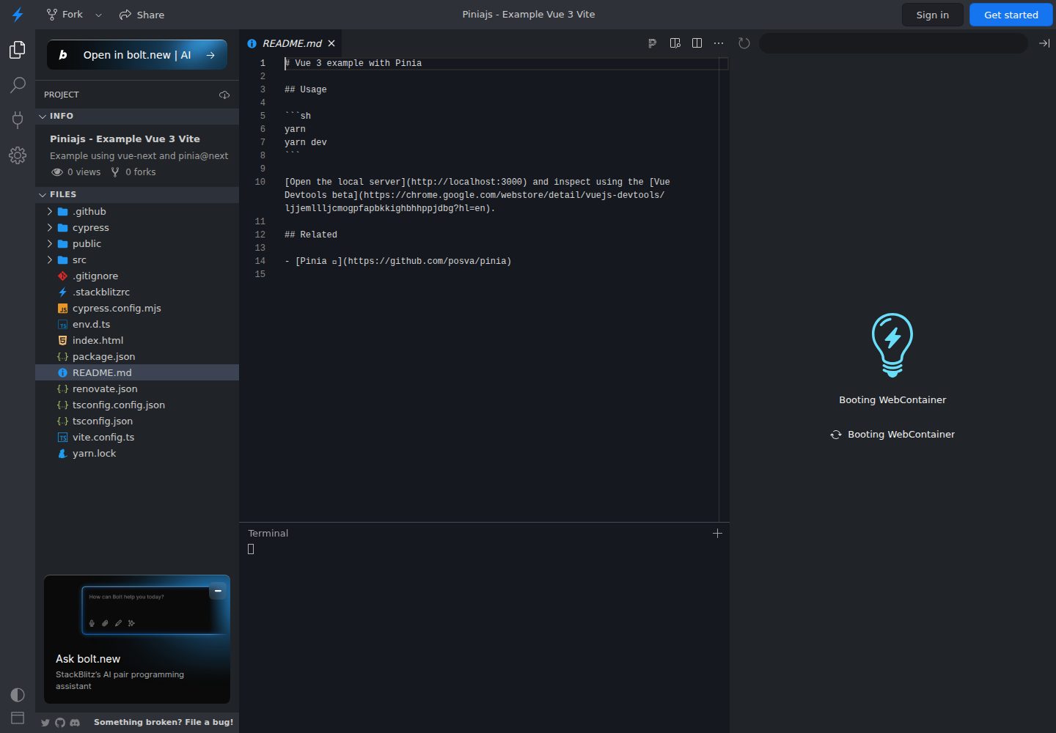Viewport: 1056px width, 733px height.
Task: Reload the preview with the refresh icon
Action: point(744,43)
